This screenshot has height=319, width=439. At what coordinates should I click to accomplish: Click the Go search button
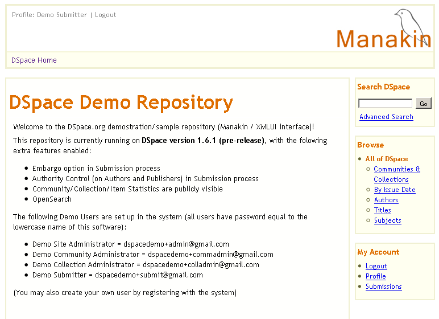point(424,103)
